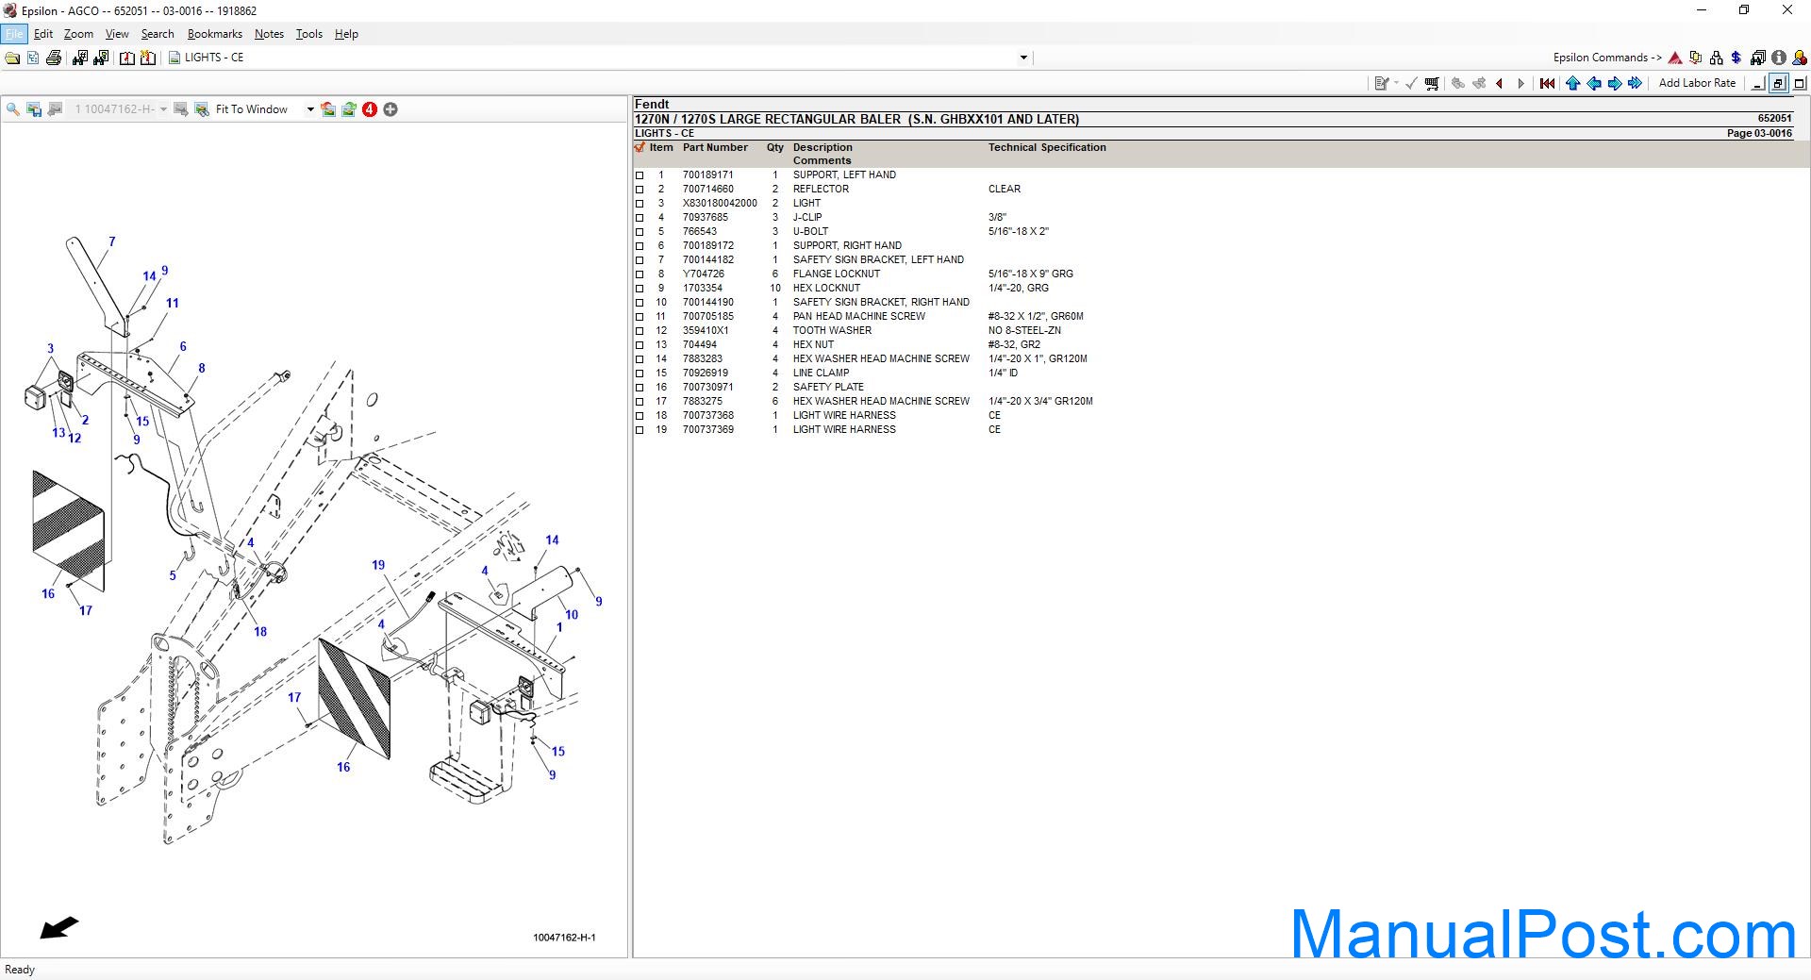Click red first-page rewind icon
This screenshot has height=980, width=1811.
tap(1548, 84)
